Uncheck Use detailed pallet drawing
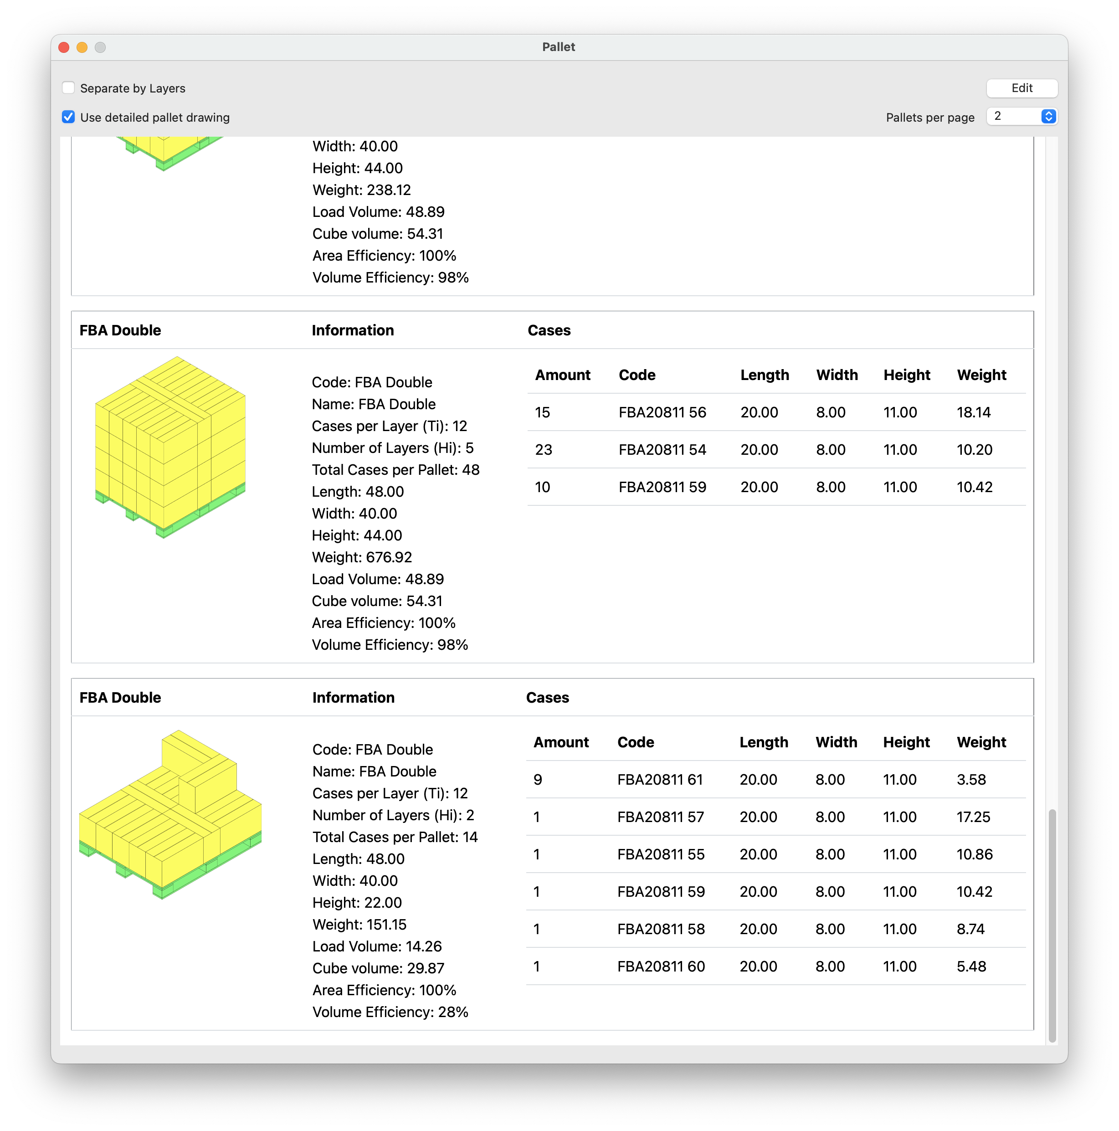 68,117
